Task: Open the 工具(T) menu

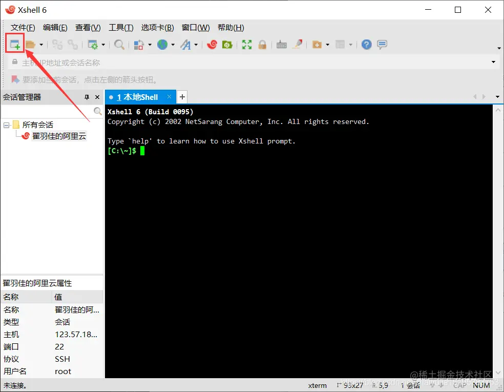Action: coord(121,28)
